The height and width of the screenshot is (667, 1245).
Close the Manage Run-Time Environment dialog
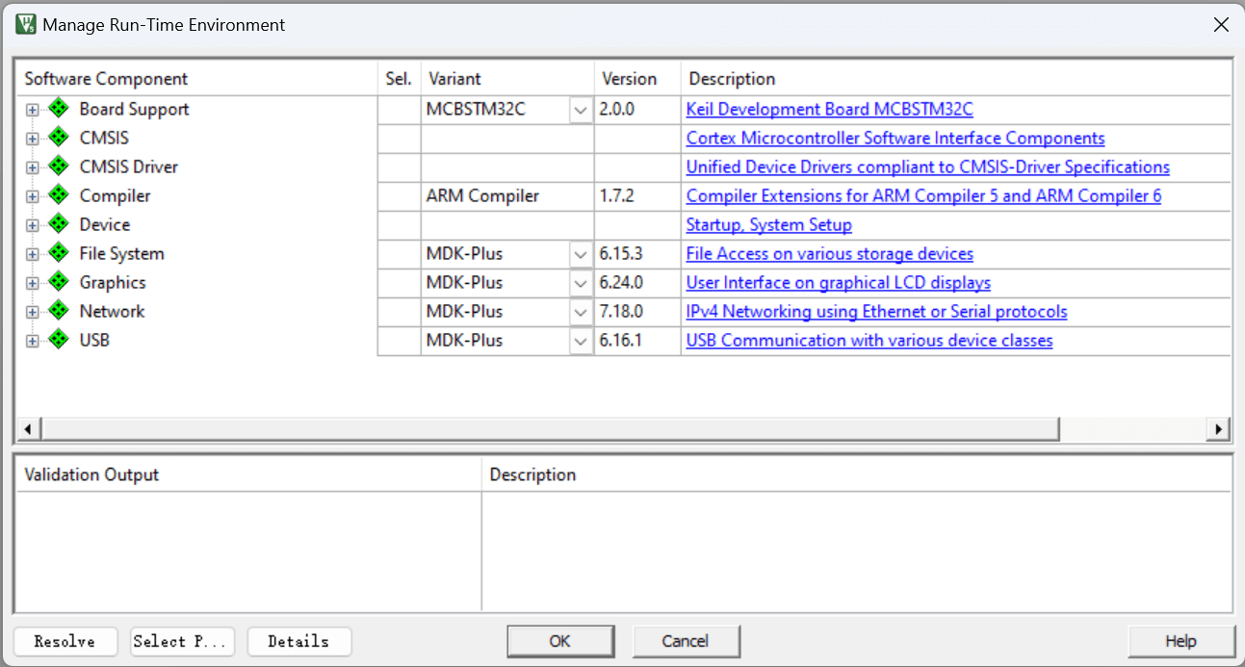click(x=1220, y=25)
